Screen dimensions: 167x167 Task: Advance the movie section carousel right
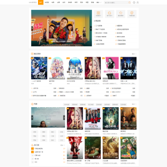click(x=64, y=117)
